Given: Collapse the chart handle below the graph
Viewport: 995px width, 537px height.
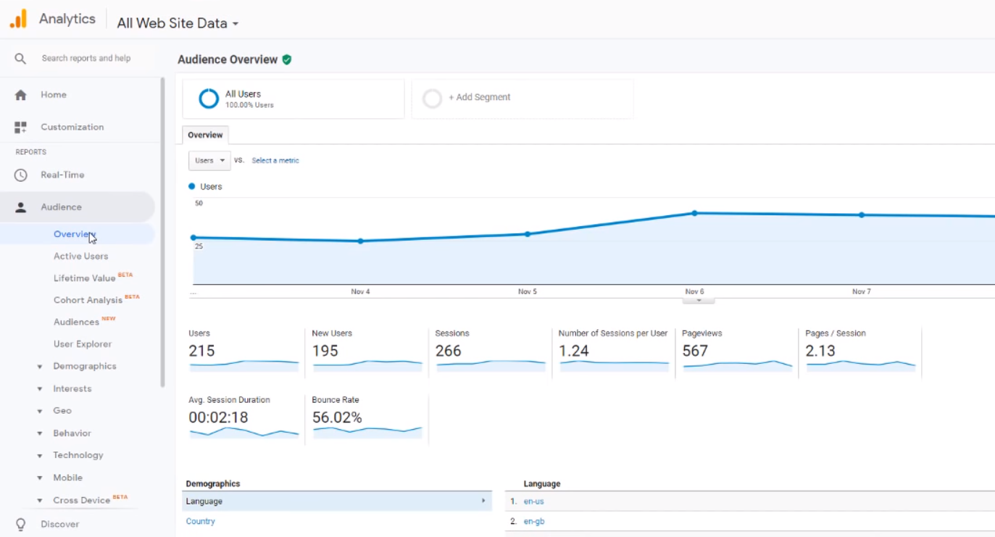Looking at the screenshot, I should pos(699,300).
